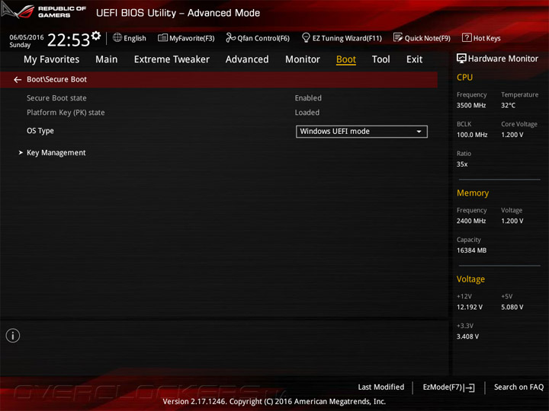This screenshot has height=411, width=549.
Task: Switch to EzMode(F7)
Action: (x=449, y=387)
